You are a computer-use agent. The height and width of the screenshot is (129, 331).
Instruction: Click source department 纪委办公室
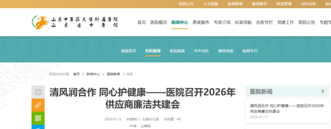pyautogui.click(x=151, y=119)
